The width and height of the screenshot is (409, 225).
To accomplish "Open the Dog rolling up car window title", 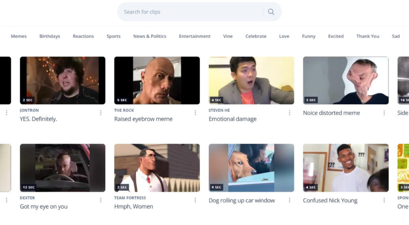I will coord(242,200).
